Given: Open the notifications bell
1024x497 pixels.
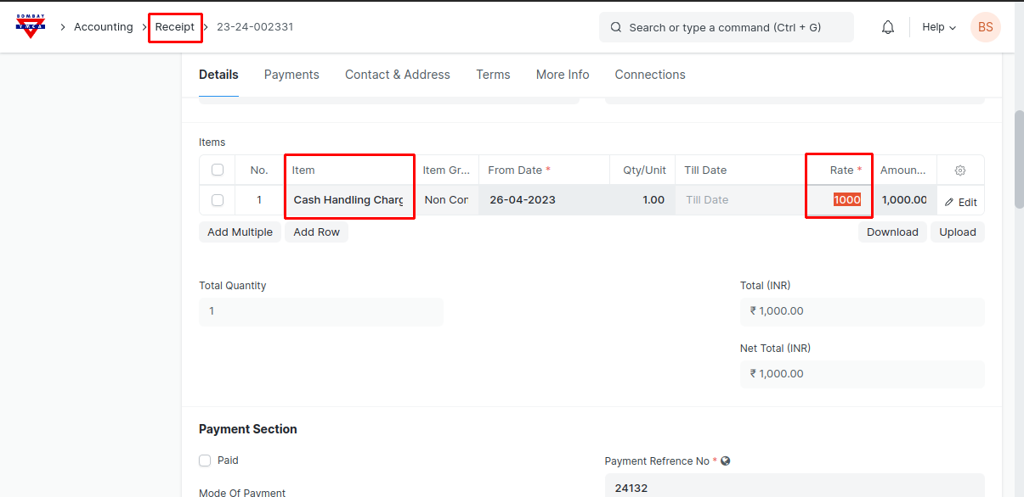Looking at the screenshot, I should [888, 27].
